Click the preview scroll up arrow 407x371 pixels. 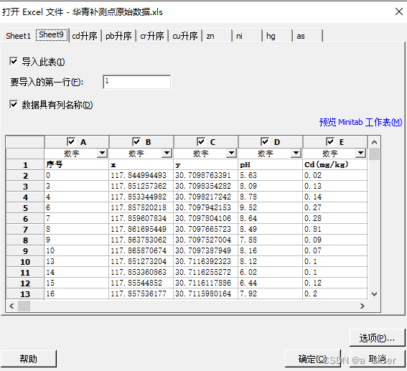pyautogui.click(x=374, y=142)
